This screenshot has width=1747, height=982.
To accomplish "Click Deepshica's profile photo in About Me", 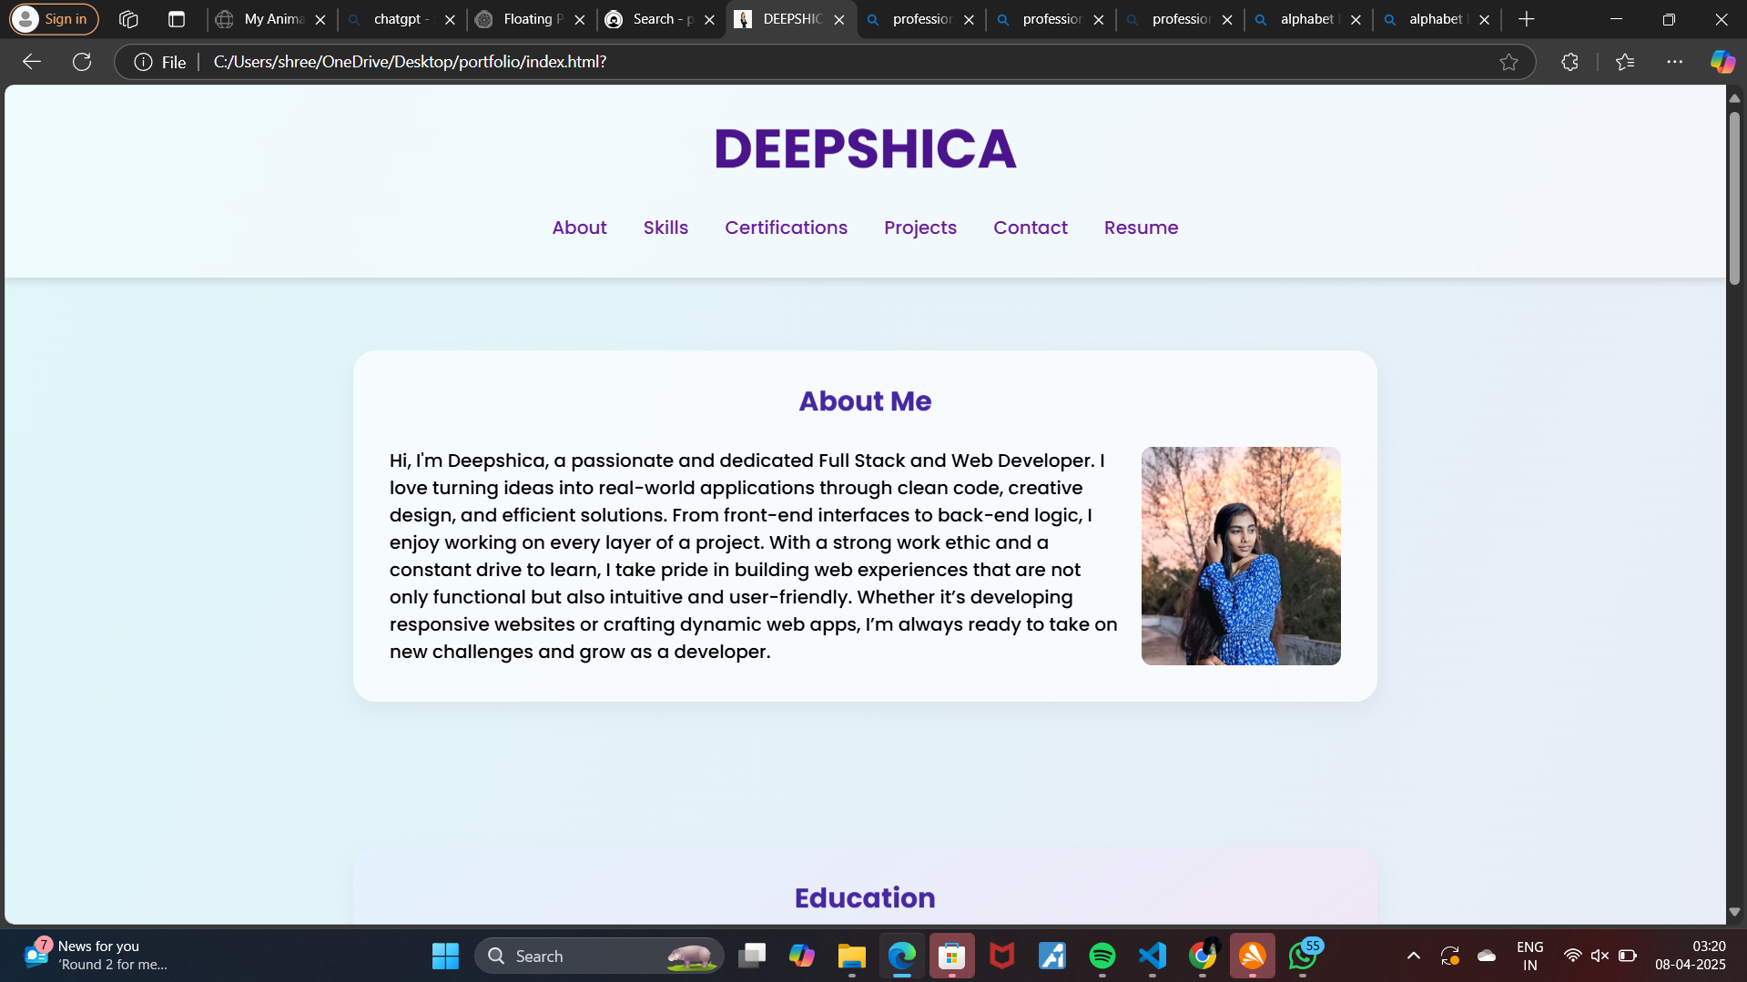I will [1240, 555].
